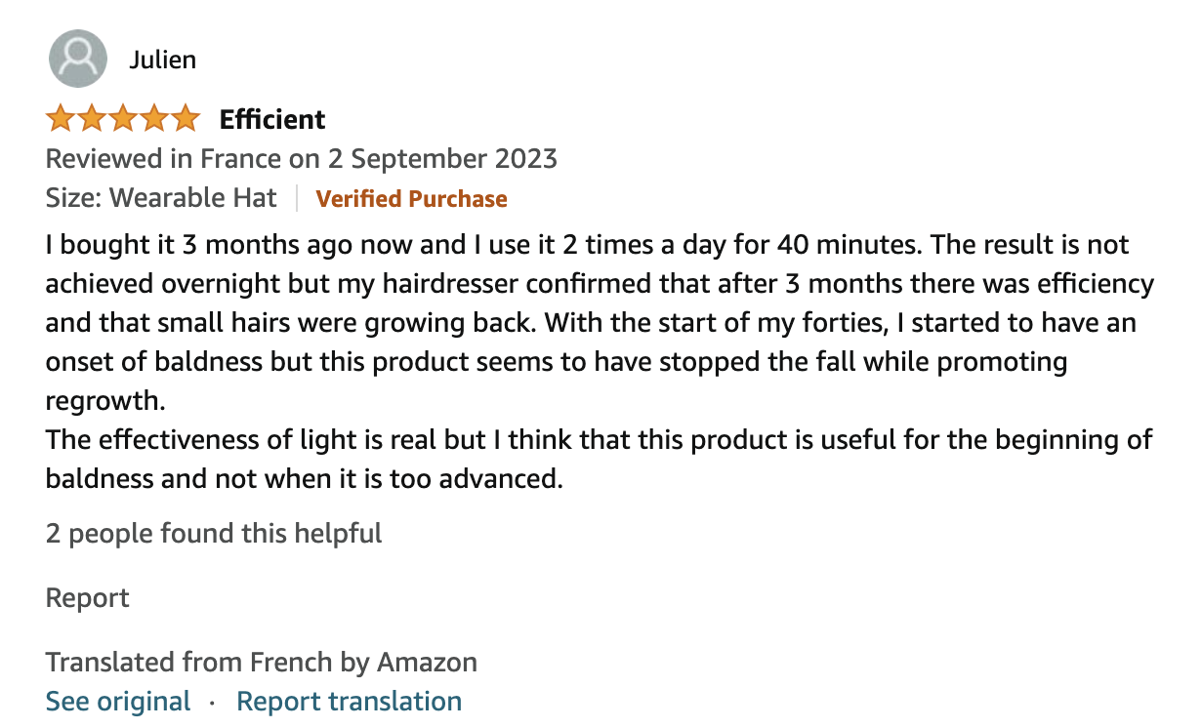The height and width of the screenshot is (728, 1202).
Task: Select the 'Size: Wearable Hat' text
Action: 161,198
